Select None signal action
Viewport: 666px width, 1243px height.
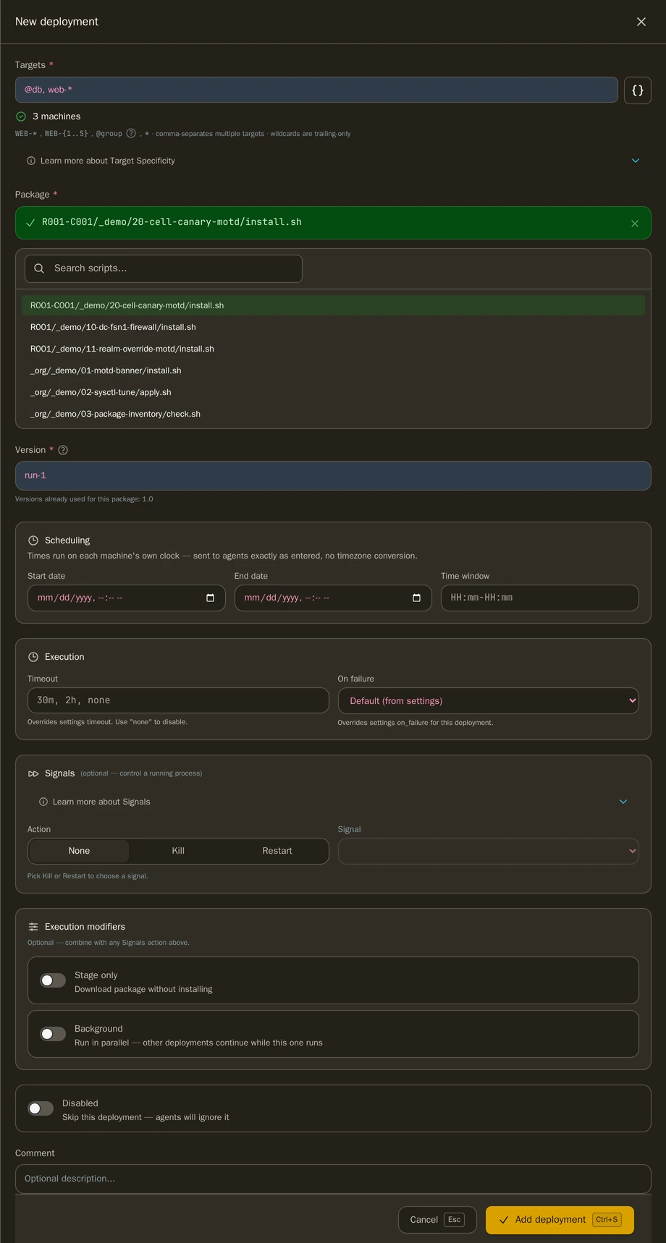tap(79, 851)
